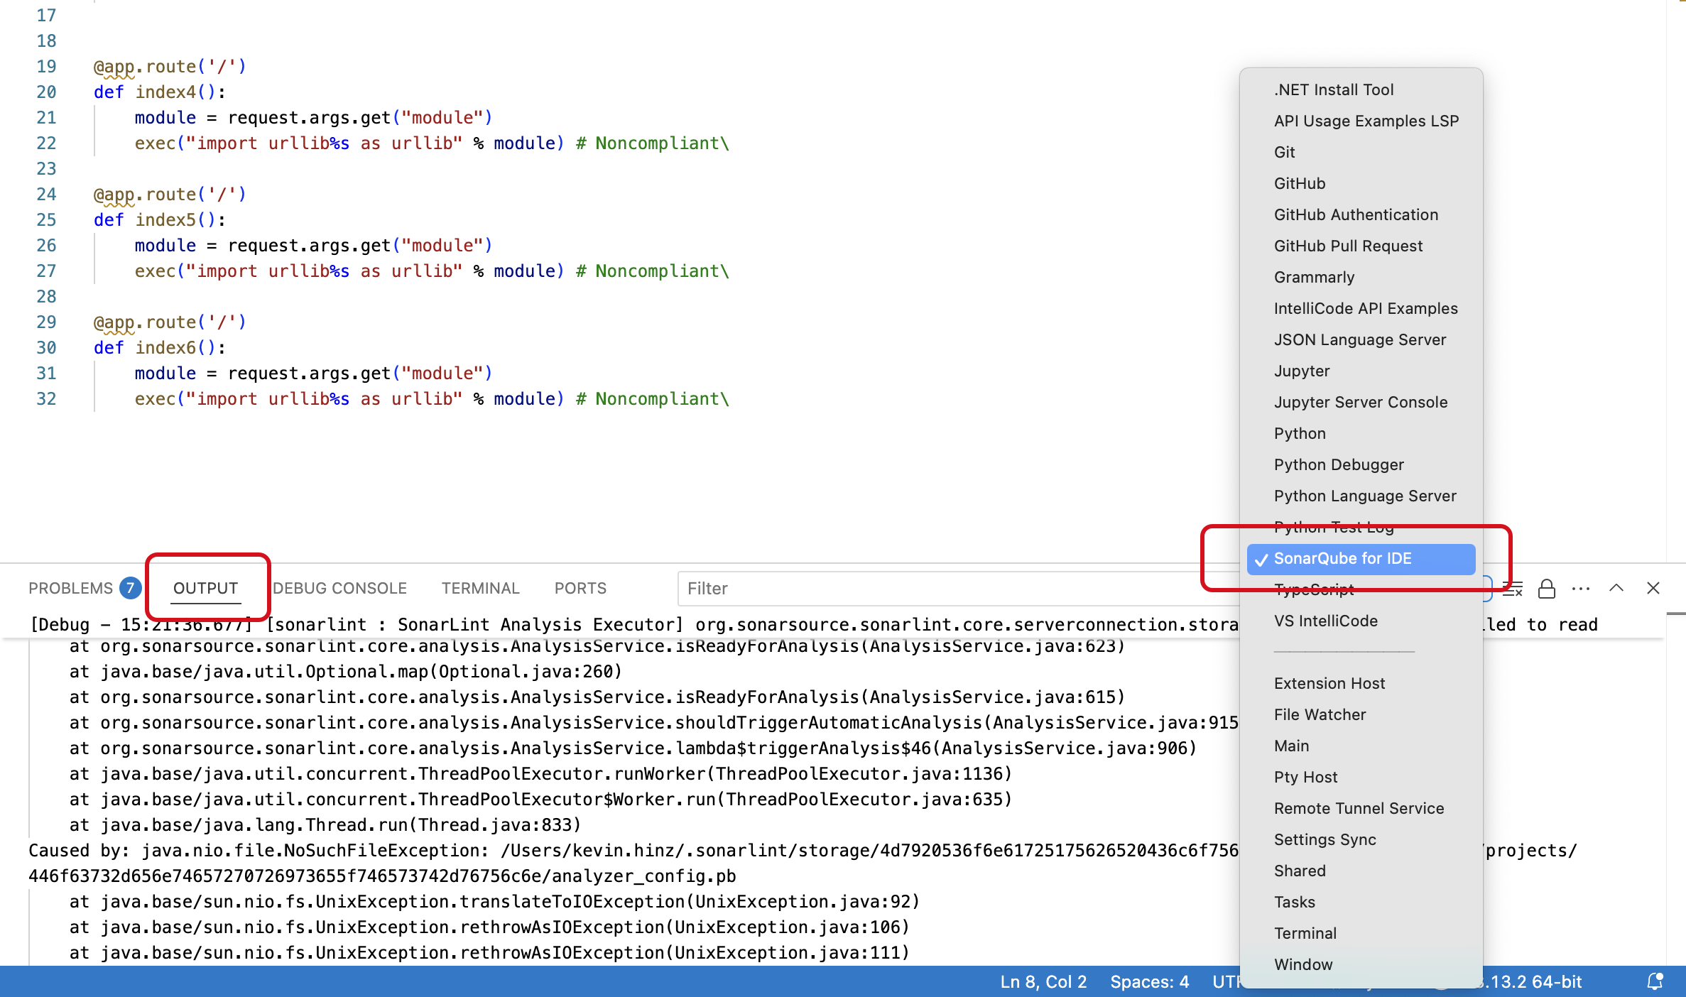Choose Settings Sync channel
Viewport: 1686px width, 997px height.
pyautogui.click(x=1361, y=839)
